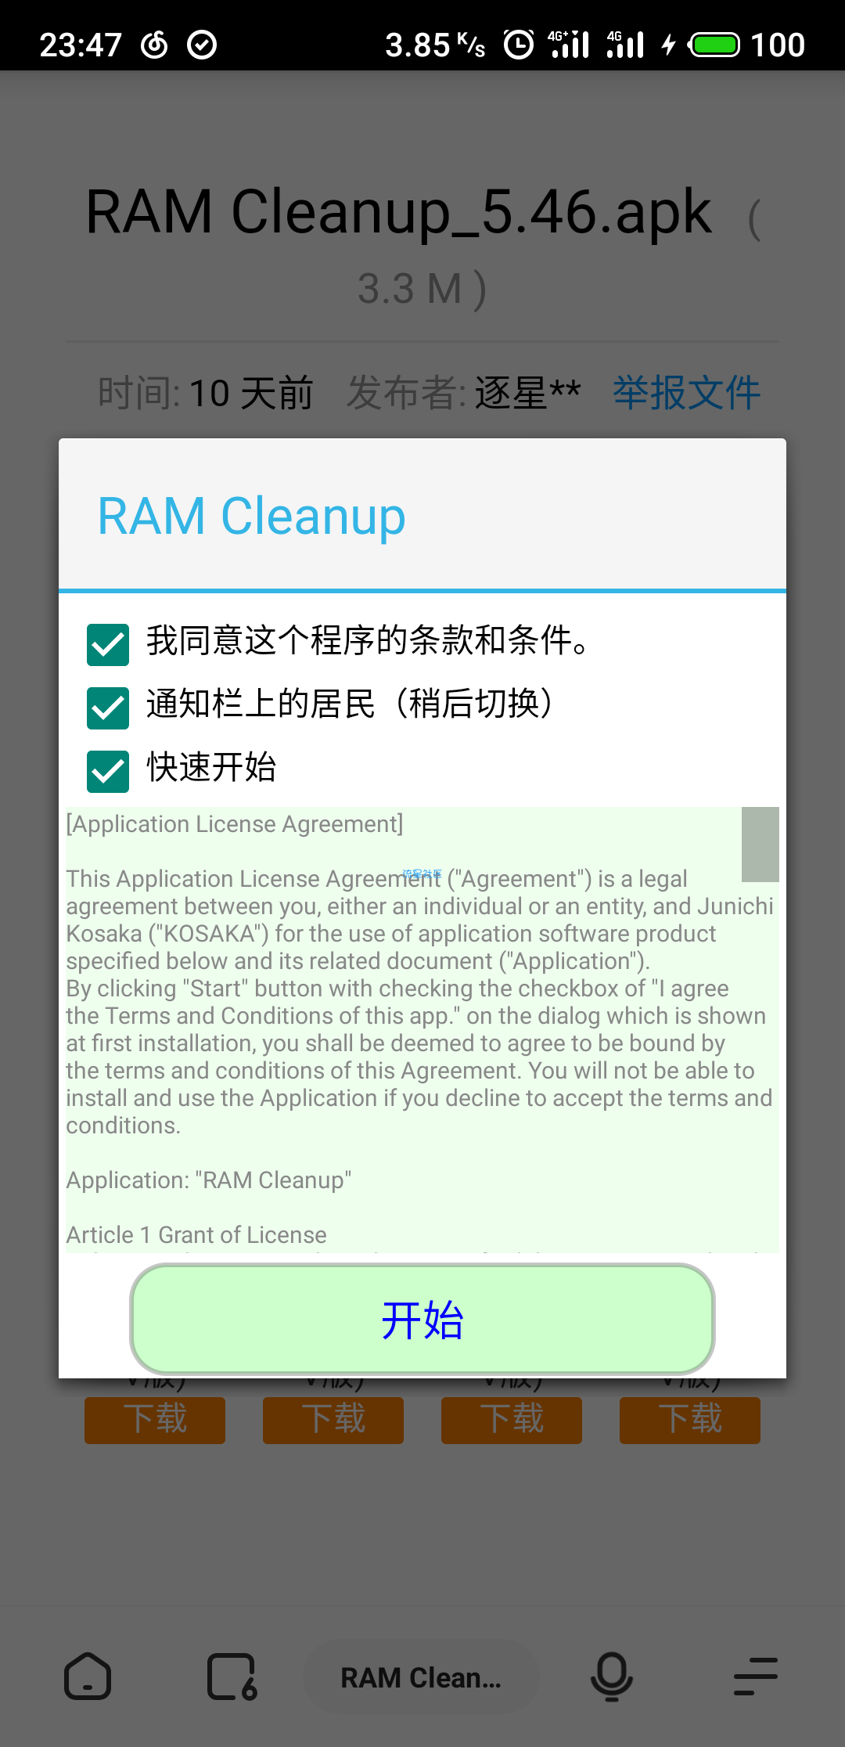Tap the circled checkmark status icon
This screenshot has height=1747, width=845.
202,45
